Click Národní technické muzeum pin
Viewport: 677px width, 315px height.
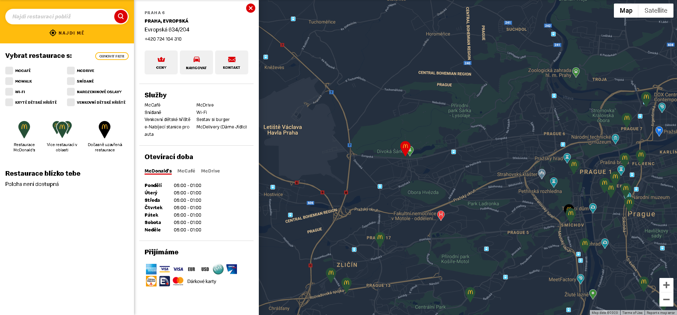click(616, 139)
